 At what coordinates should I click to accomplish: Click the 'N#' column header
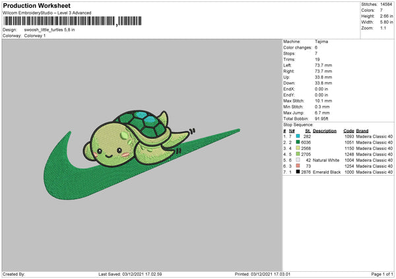point(292,131)
